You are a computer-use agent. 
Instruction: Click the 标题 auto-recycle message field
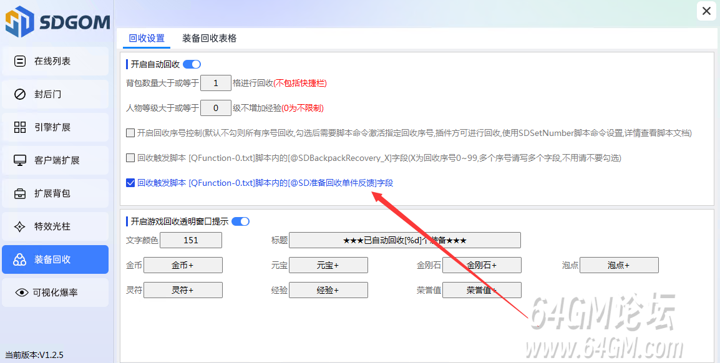[x=404, y=240]
